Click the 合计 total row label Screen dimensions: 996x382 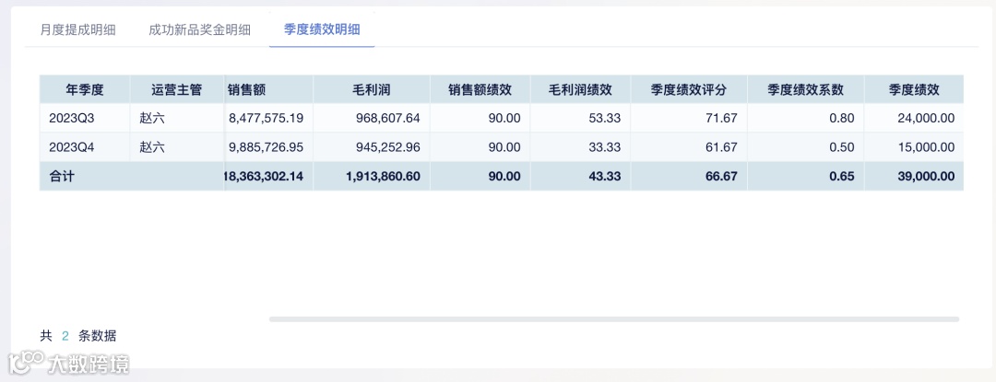point(62,176)
